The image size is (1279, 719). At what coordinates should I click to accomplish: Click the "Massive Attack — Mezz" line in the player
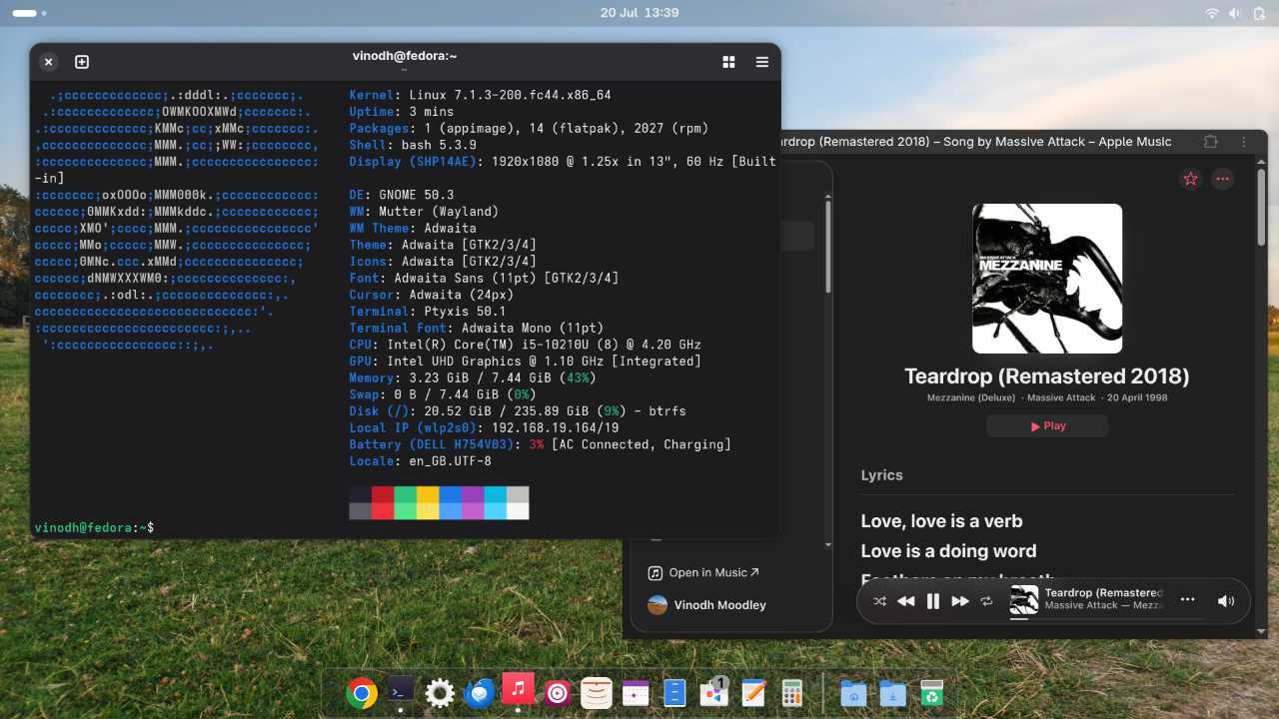1104,606
